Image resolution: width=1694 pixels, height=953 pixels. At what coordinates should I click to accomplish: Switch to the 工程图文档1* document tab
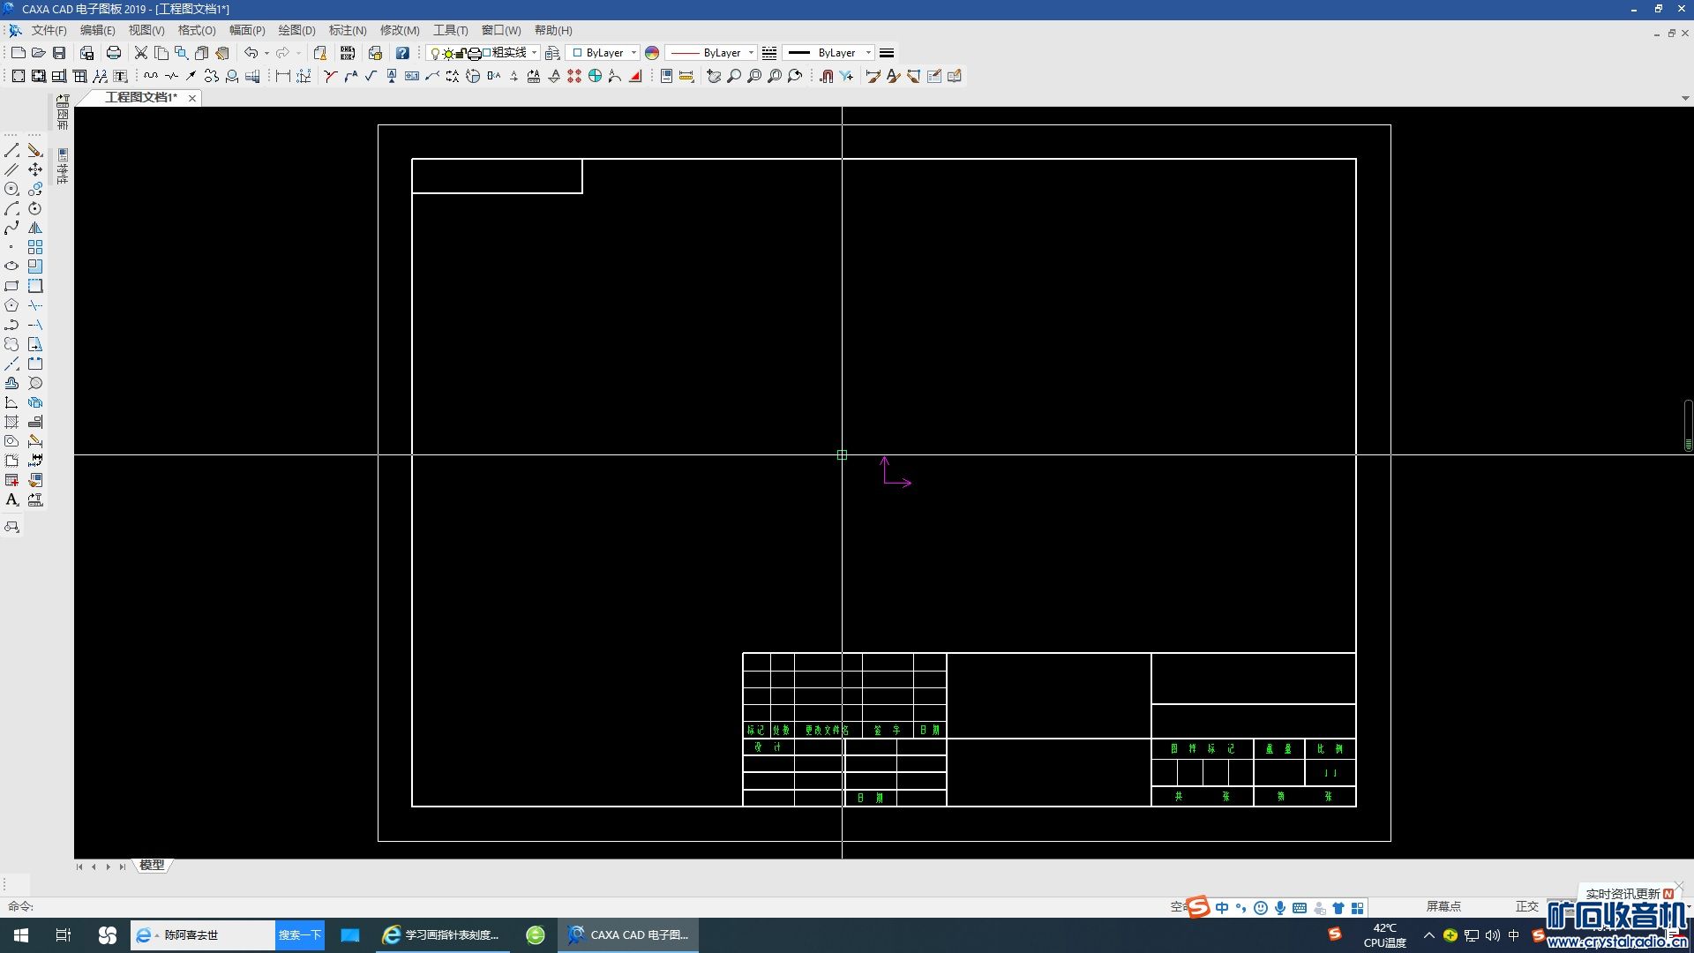(141, 98)
